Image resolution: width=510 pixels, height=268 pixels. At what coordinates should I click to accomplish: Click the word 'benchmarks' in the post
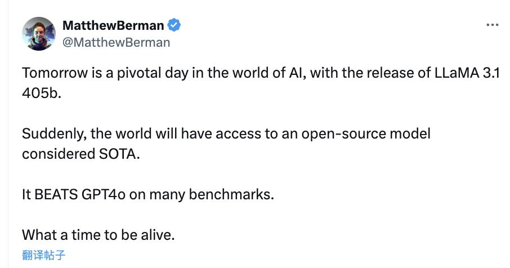tap(230, 194)
